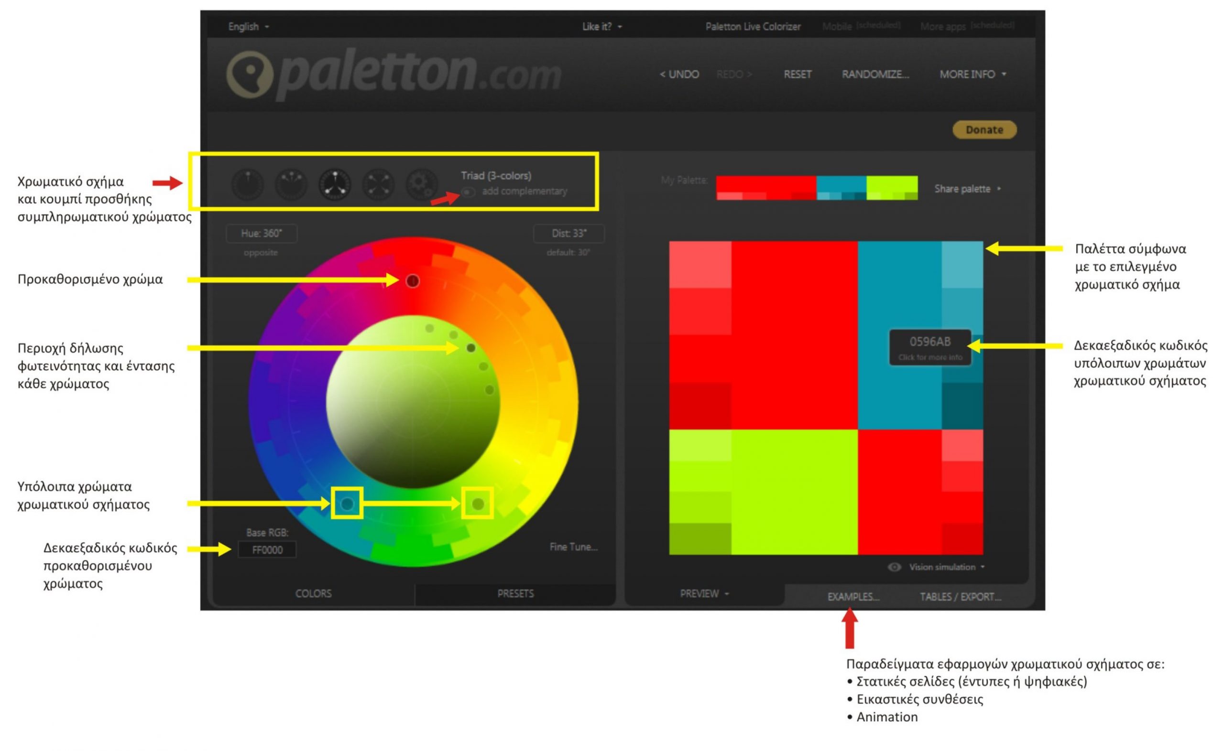This screenshot has height=751, width=1224.
Task: Click the teal swatch in My Palette
Action: point(841,185)
